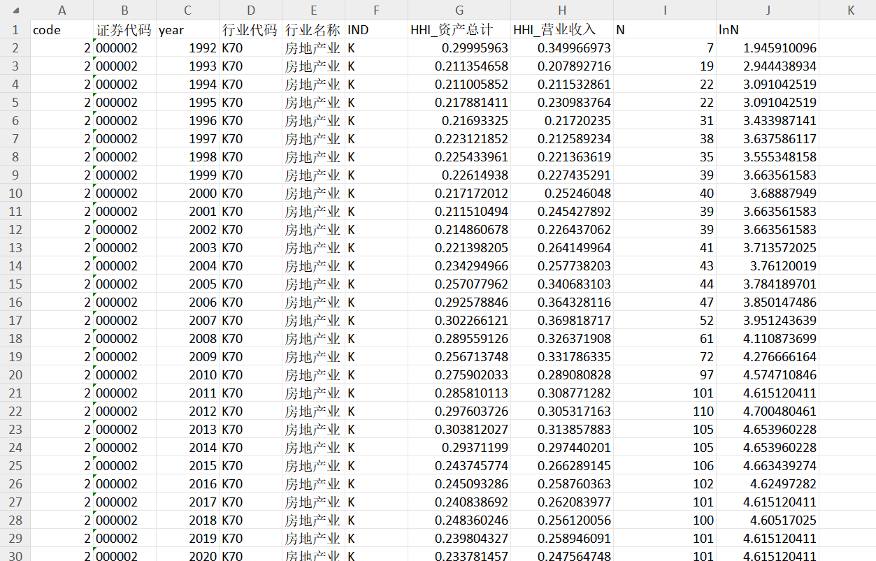Select cell with value 1.945910096
The width and height of the screenshot is (876, 561).
click(768, 48)
